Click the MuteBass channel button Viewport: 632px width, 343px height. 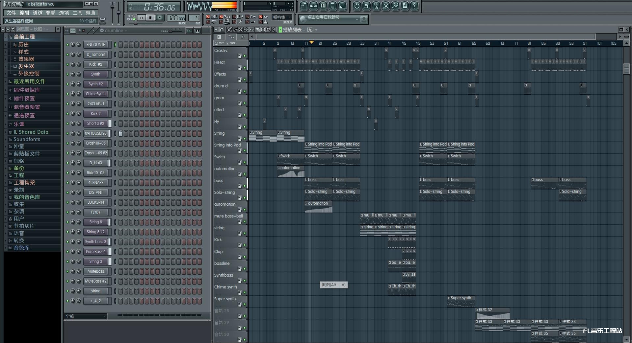pyautogui.click(x=96, y=271)
